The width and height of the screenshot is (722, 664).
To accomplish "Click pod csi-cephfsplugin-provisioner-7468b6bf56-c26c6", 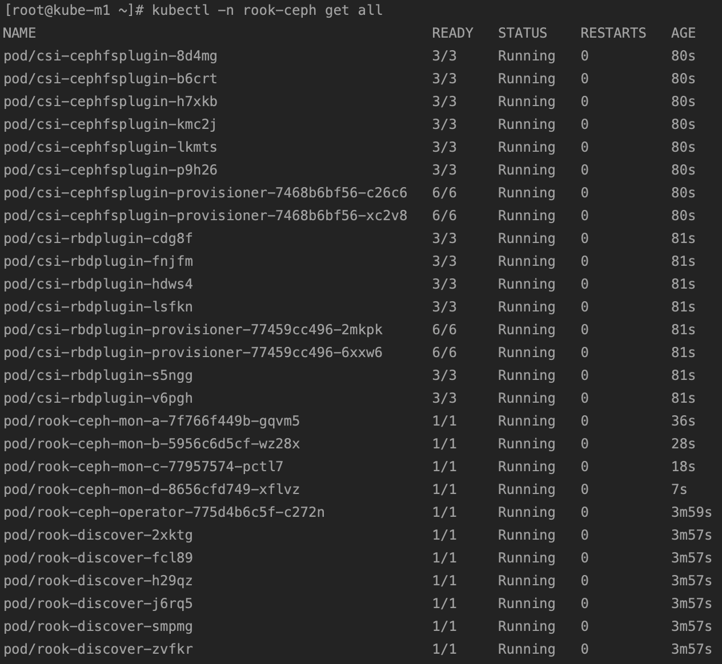I will click(205, 193).
